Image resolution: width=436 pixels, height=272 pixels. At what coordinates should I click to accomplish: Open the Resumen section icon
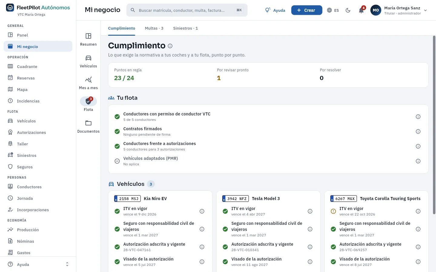click(88, 40)
